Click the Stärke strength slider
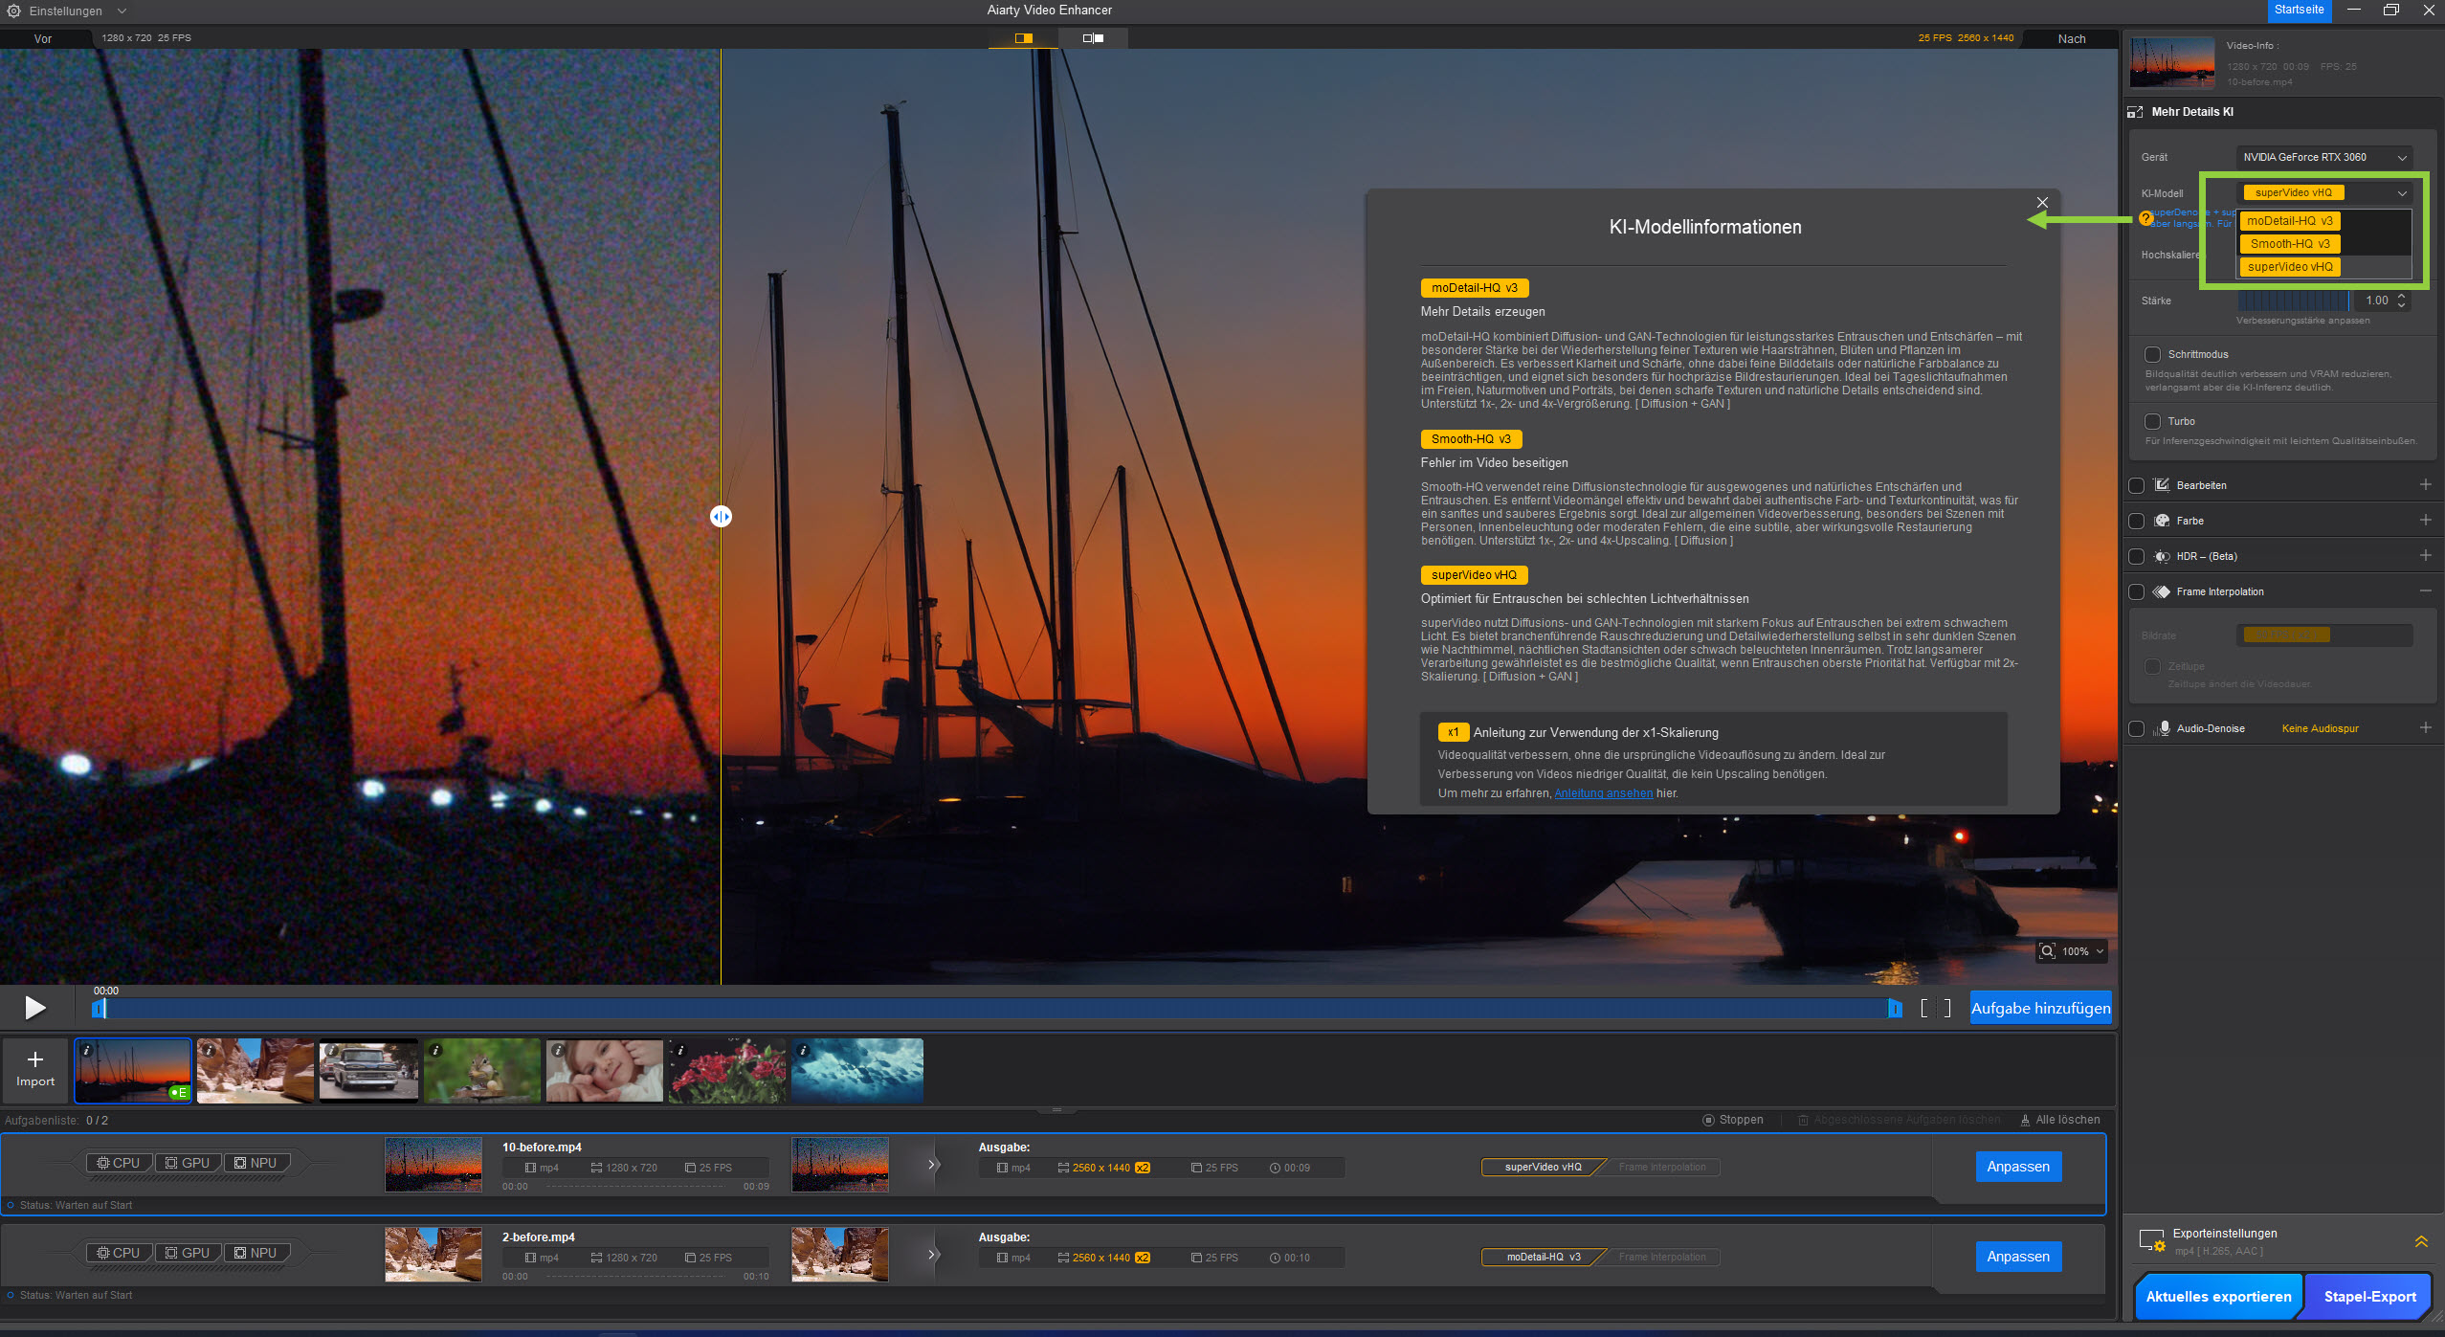Image resolution: width=2445 pixels, height=1337 pixels. (2293, 301)
